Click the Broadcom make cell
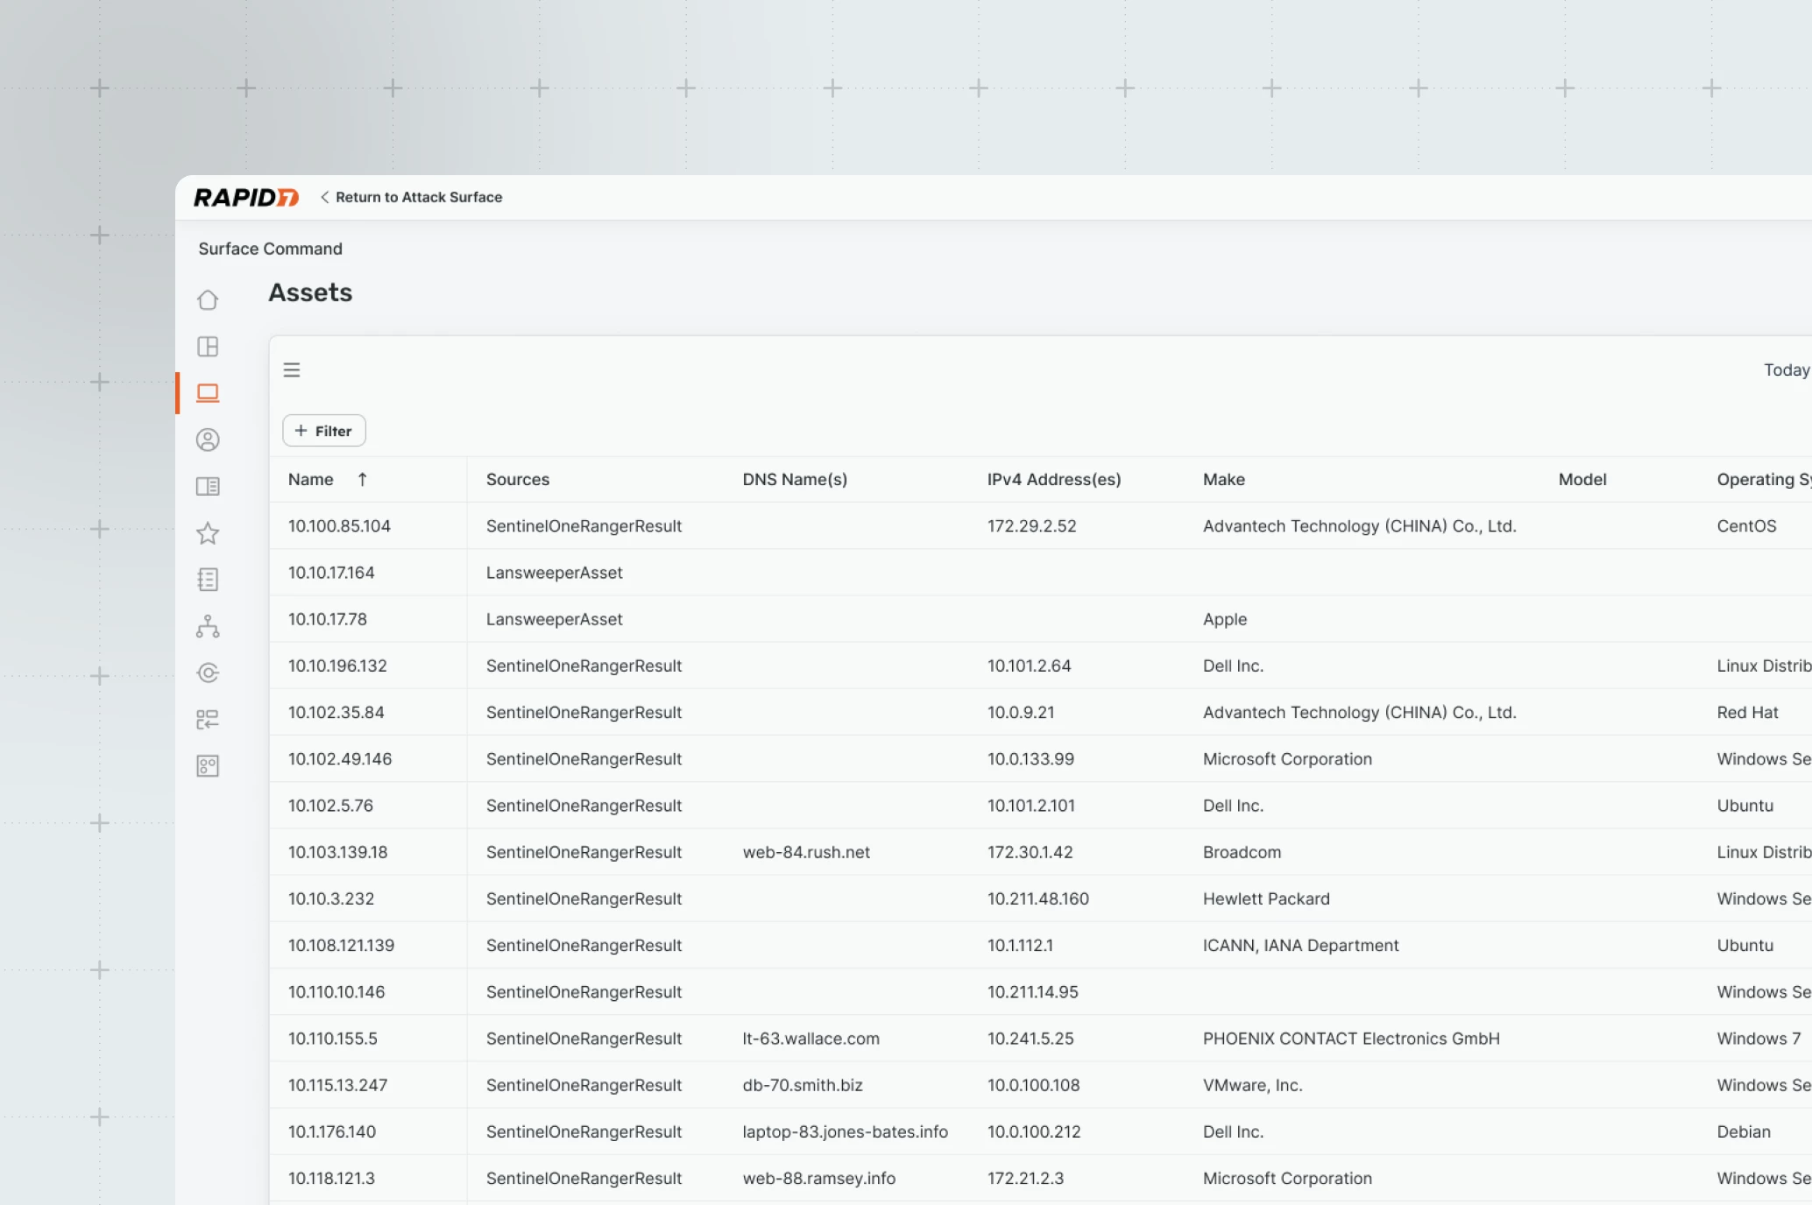1812x1205 pixels. (1242, 852)
